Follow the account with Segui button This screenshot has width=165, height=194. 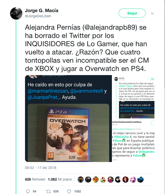(132, 13)
